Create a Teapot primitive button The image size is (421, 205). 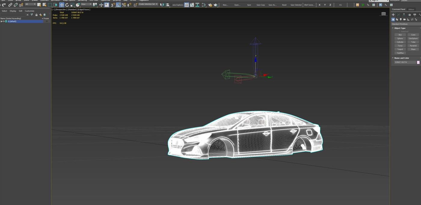[400, 49]
